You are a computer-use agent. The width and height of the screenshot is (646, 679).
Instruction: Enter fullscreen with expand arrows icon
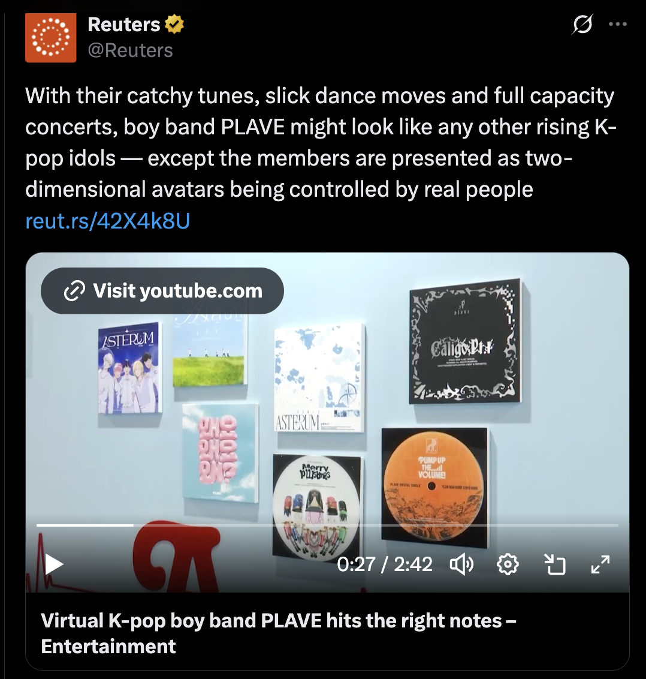coord(600,564)
